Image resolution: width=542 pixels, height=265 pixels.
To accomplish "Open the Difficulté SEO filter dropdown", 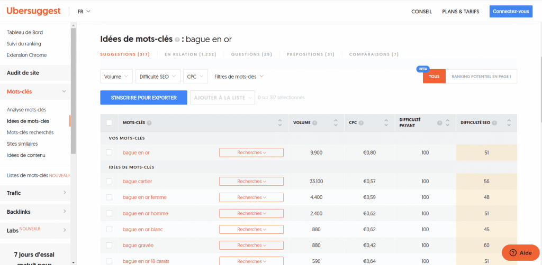I will coord(158,77).
